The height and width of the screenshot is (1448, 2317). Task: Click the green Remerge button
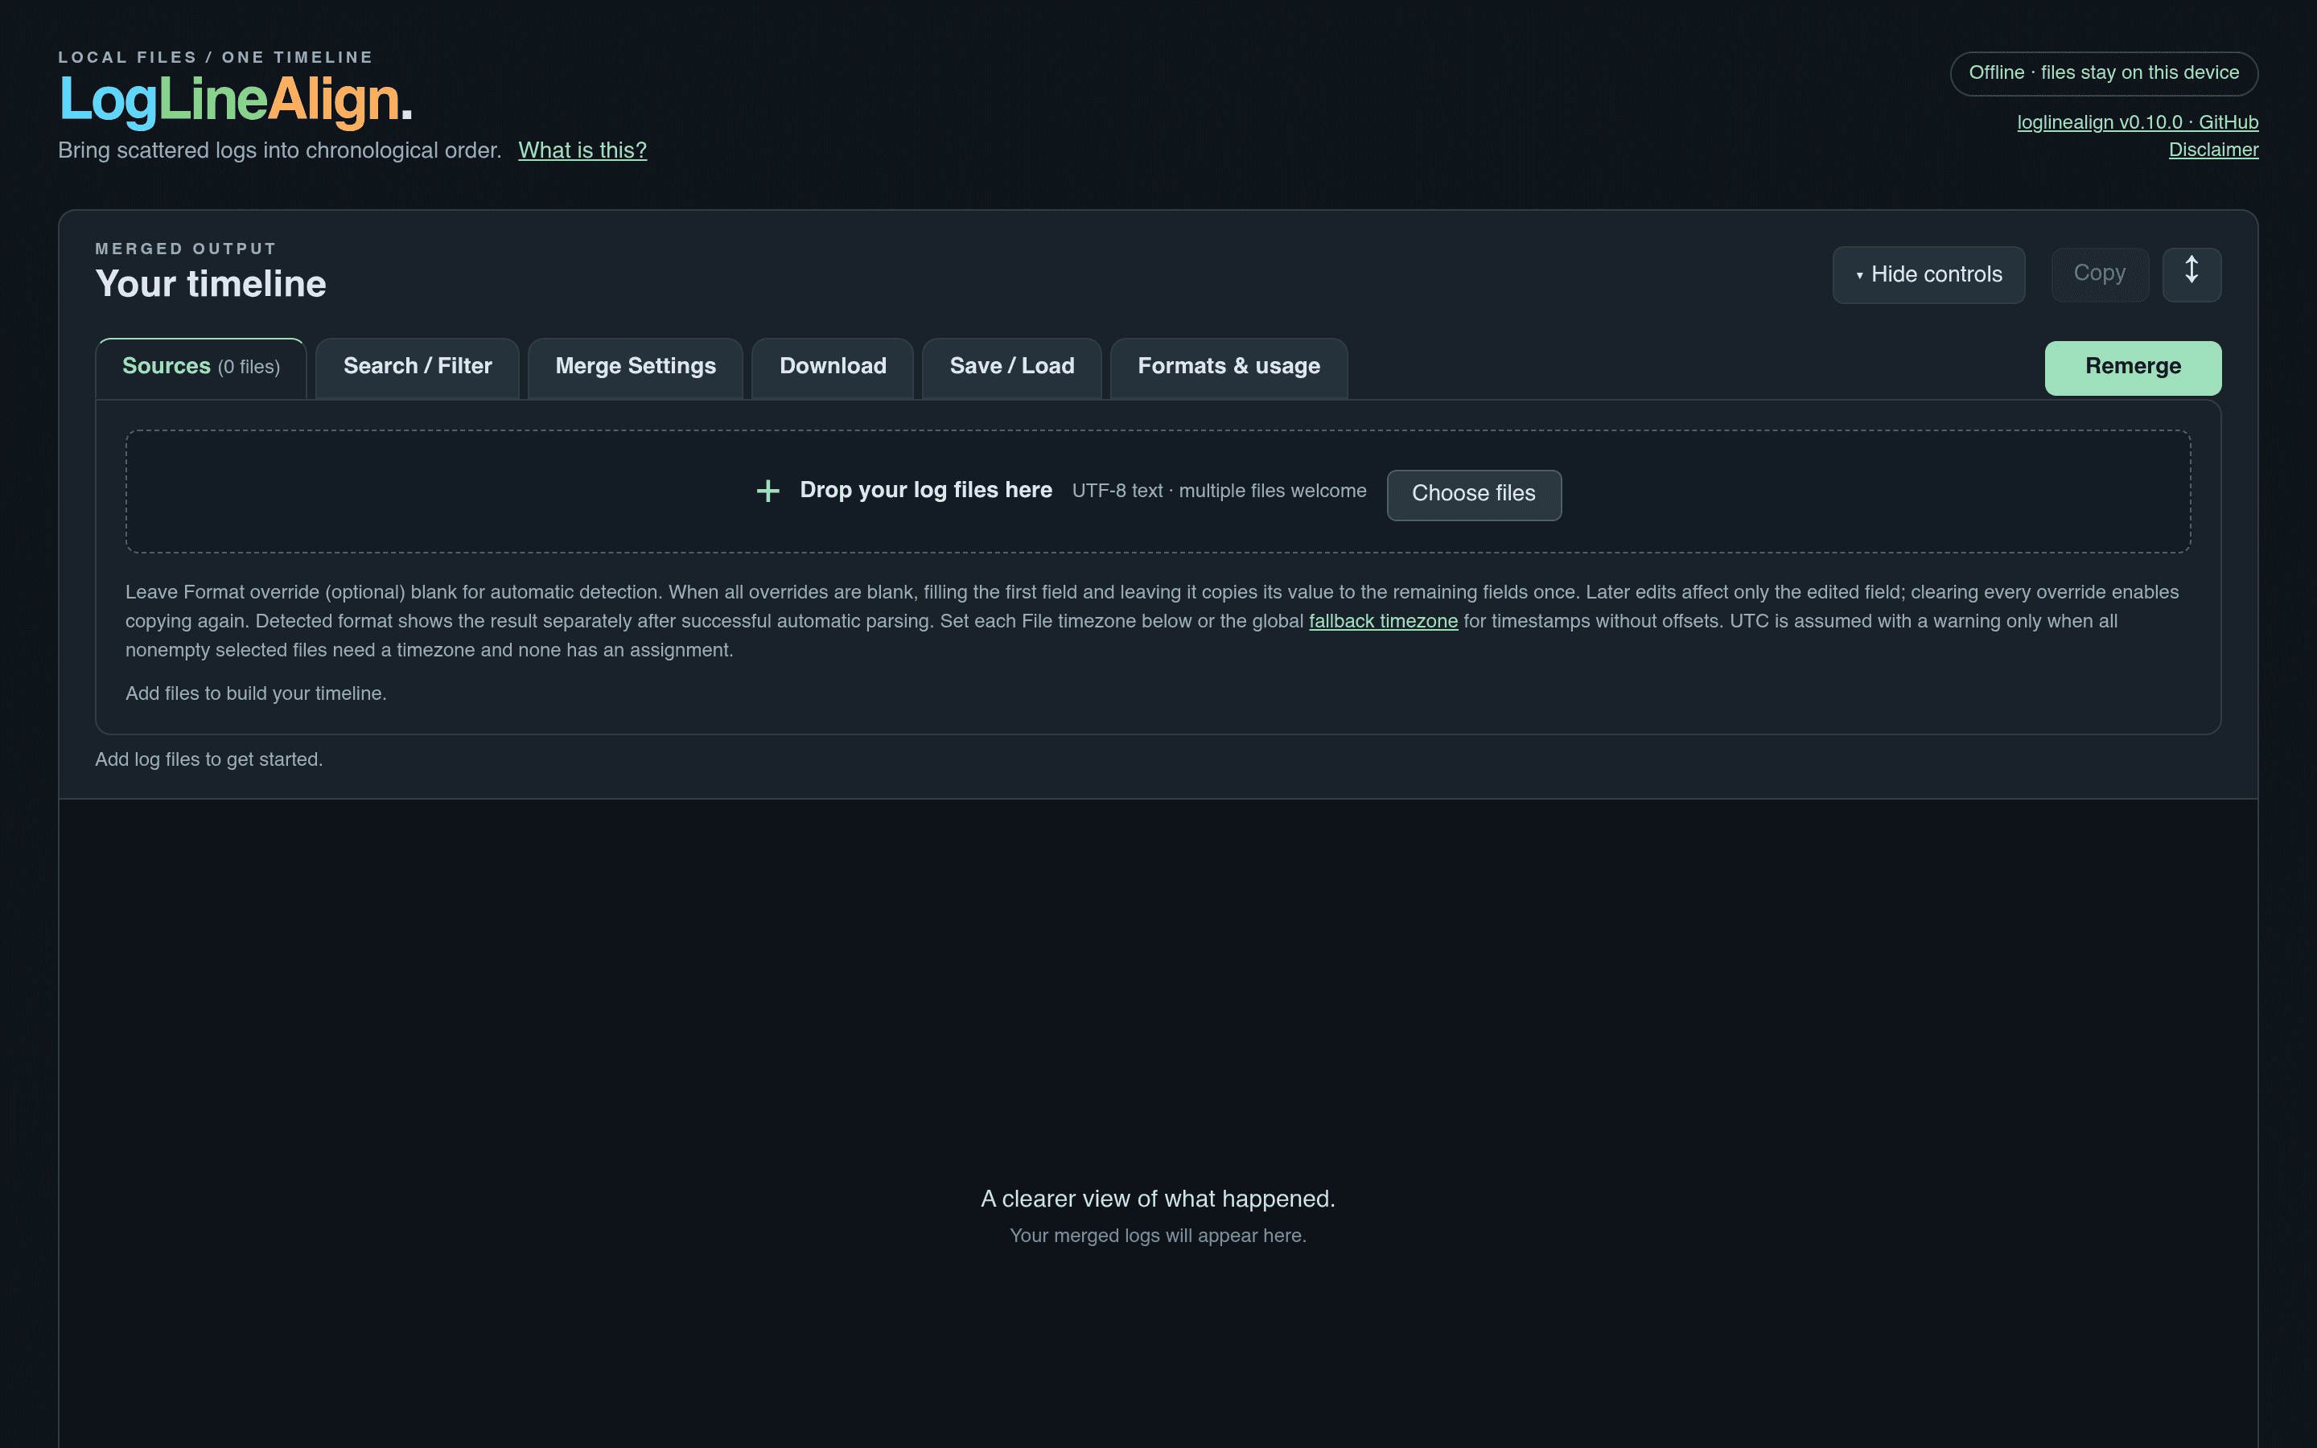pos(2132,368)
